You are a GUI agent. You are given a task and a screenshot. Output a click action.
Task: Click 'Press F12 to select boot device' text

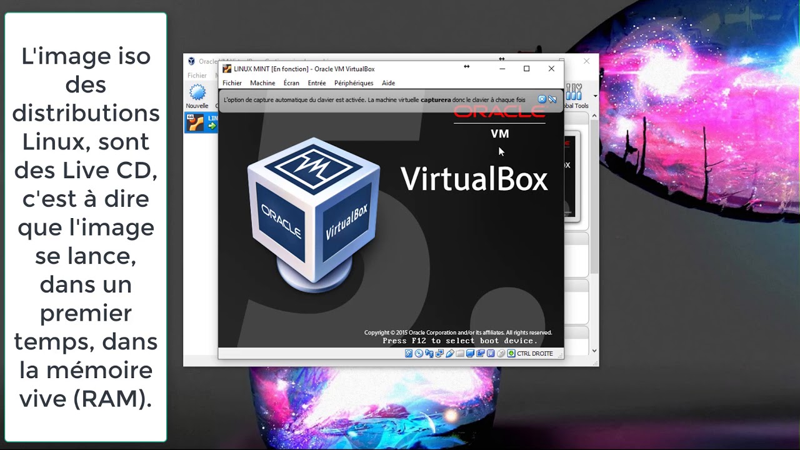(460, 341)
